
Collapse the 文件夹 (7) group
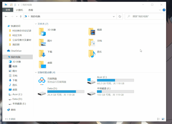36,24
